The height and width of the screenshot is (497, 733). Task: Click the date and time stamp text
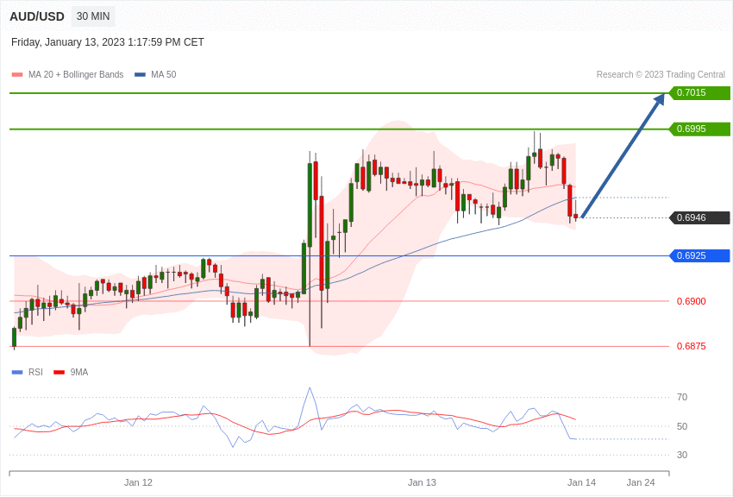(x=108, y=42)
